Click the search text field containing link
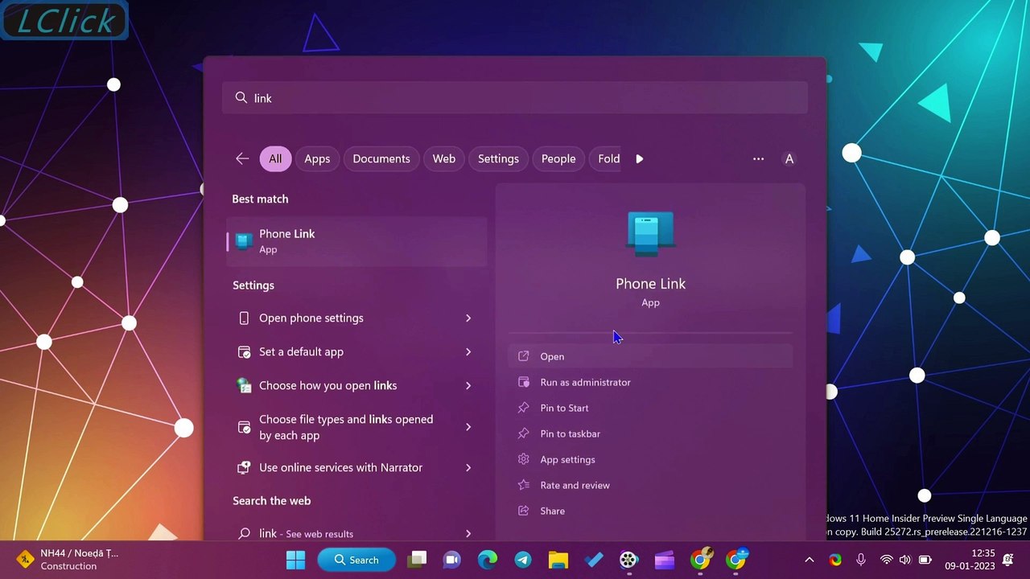1030x579 pixels. 515,97
